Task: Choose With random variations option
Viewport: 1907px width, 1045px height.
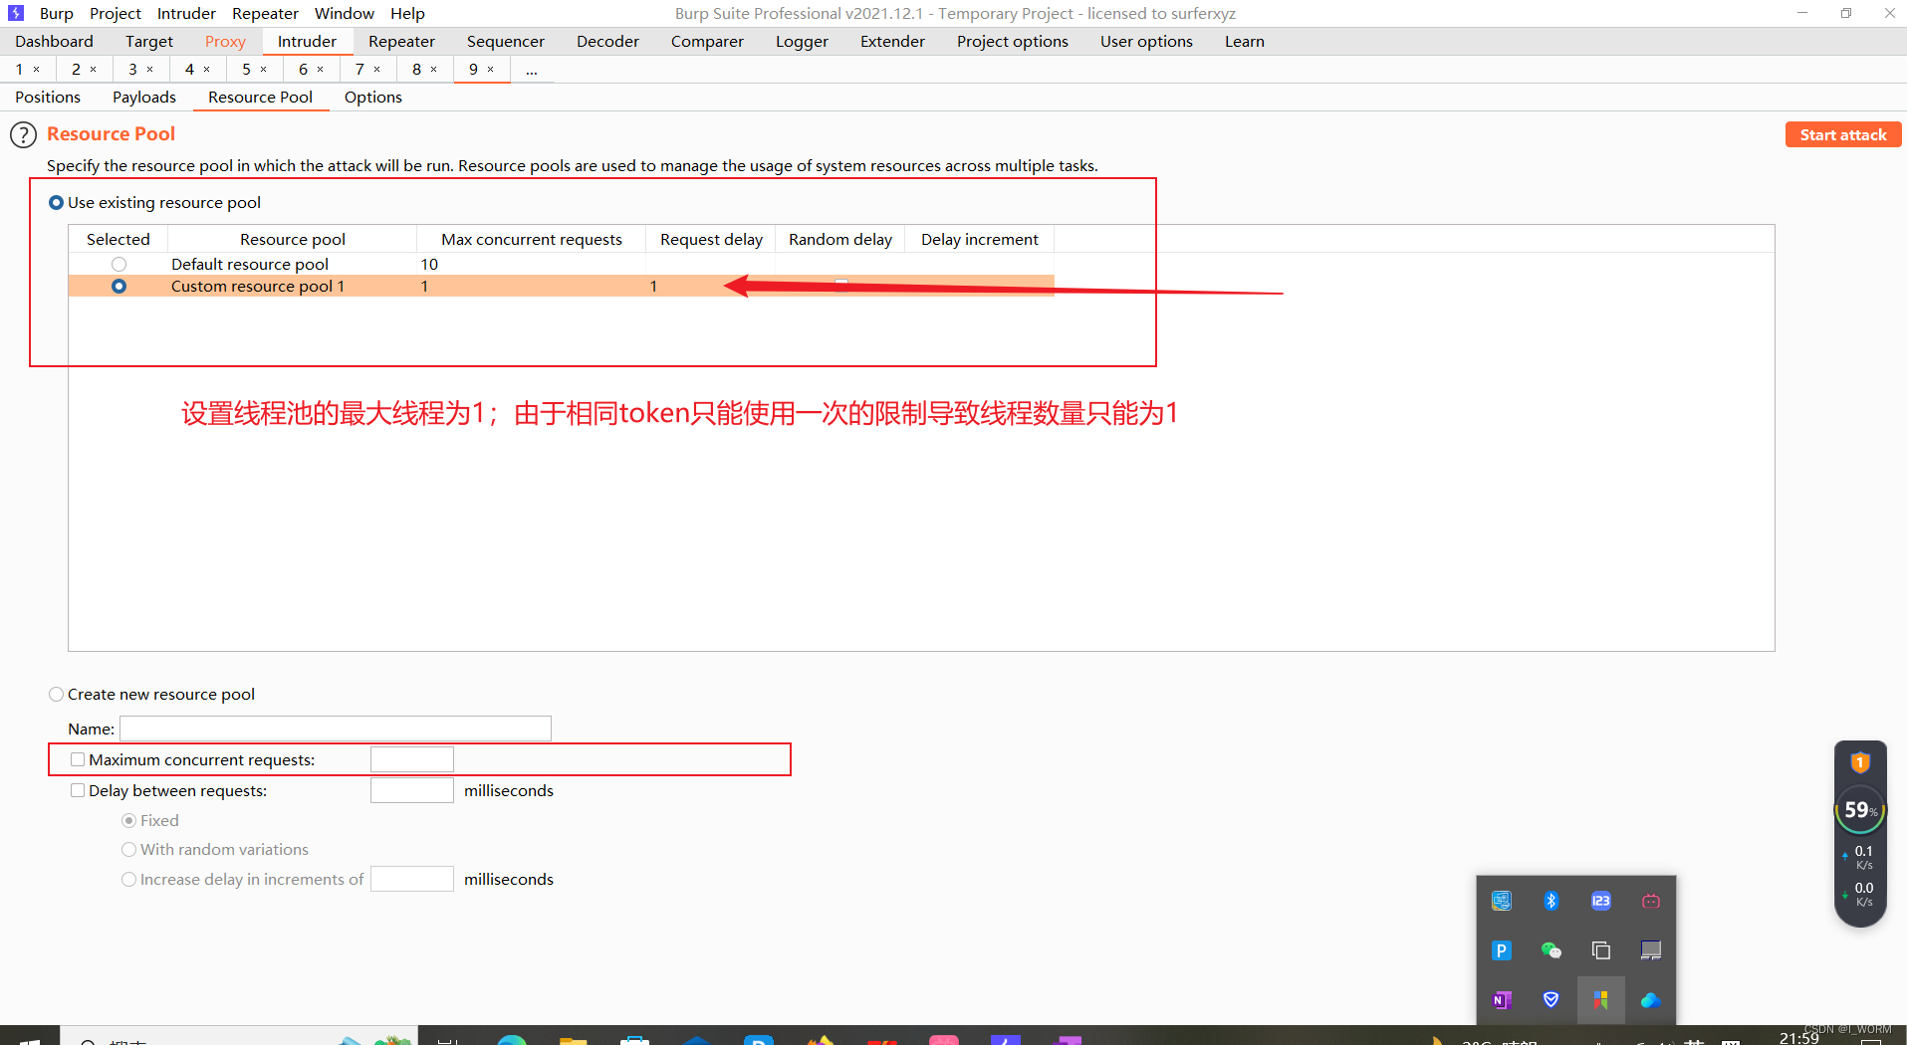Action: pyautogui.click(x=128, y=850)
